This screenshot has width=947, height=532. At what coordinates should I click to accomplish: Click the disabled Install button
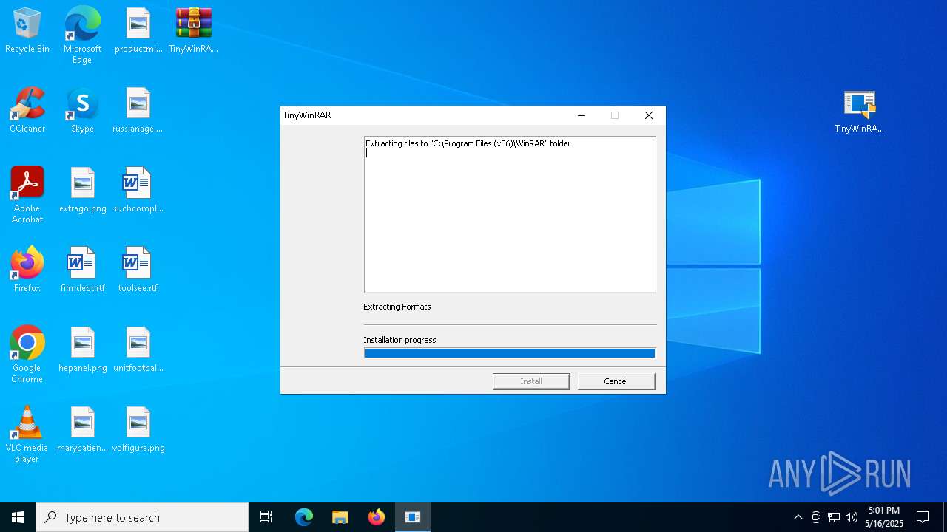click(x=531, y=381)
